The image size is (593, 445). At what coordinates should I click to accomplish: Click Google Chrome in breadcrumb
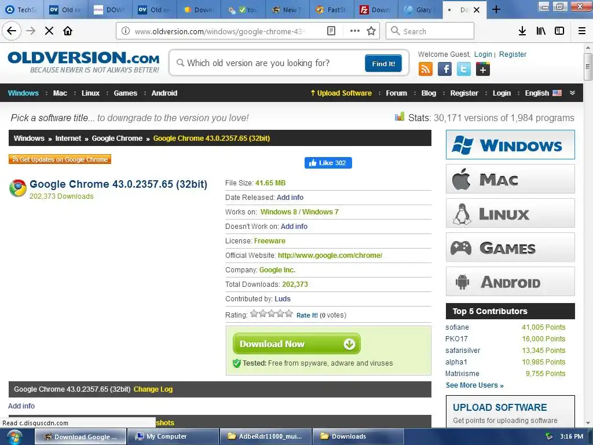(117, 138)
